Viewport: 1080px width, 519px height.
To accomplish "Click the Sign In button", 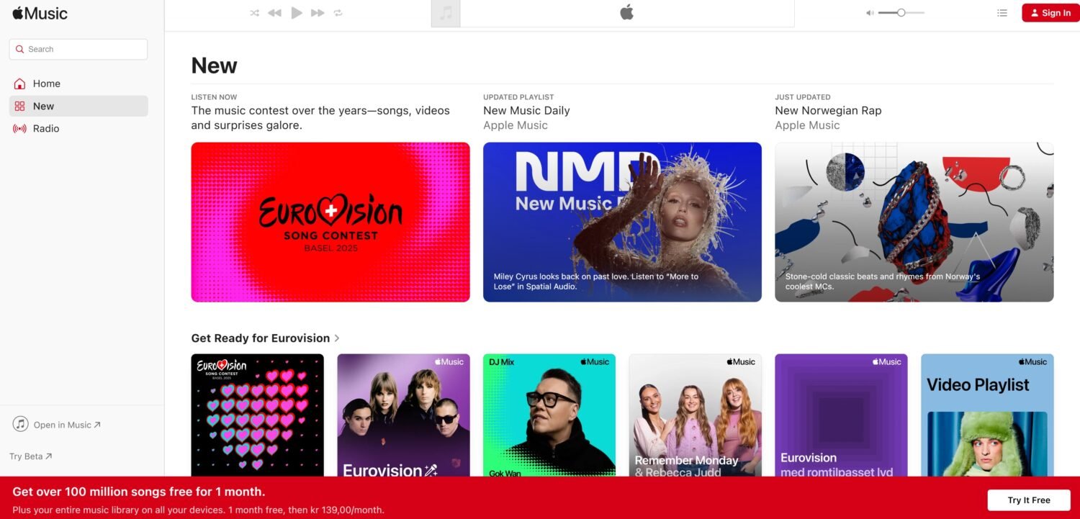I will (1050, 13).
